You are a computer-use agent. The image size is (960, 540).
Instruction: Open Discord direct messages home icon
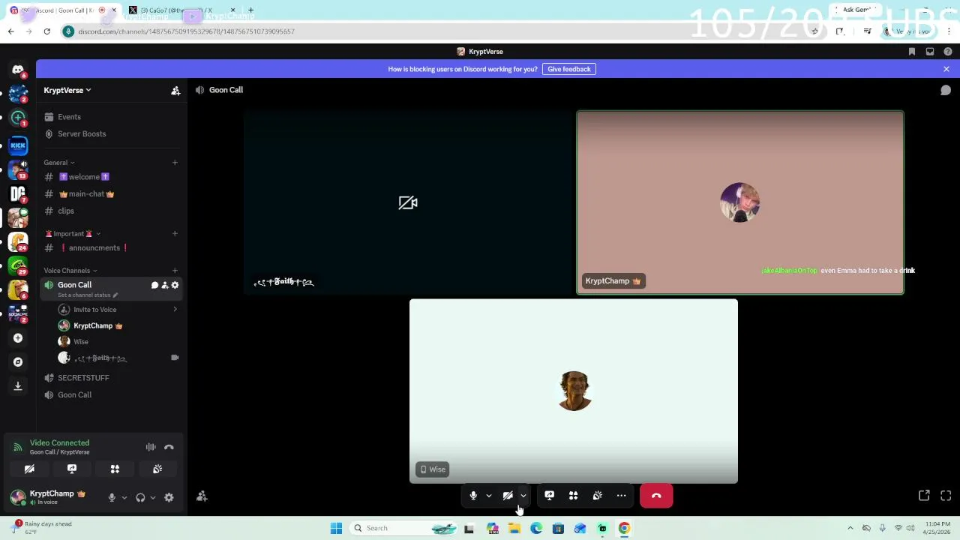[x=18, y=70]
